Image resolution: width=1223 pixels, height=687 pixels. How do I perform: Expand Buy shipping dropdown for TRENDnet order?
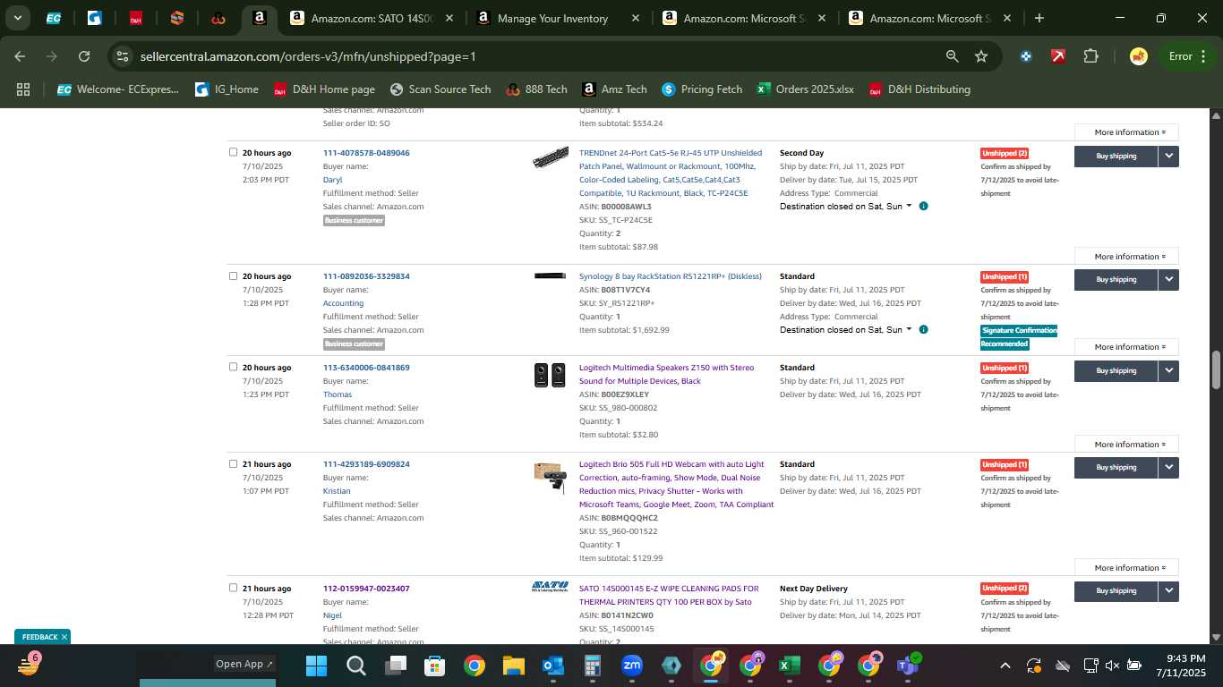coord(1168,156)
